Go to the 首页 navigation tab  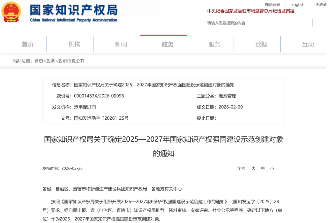[27, 44]
